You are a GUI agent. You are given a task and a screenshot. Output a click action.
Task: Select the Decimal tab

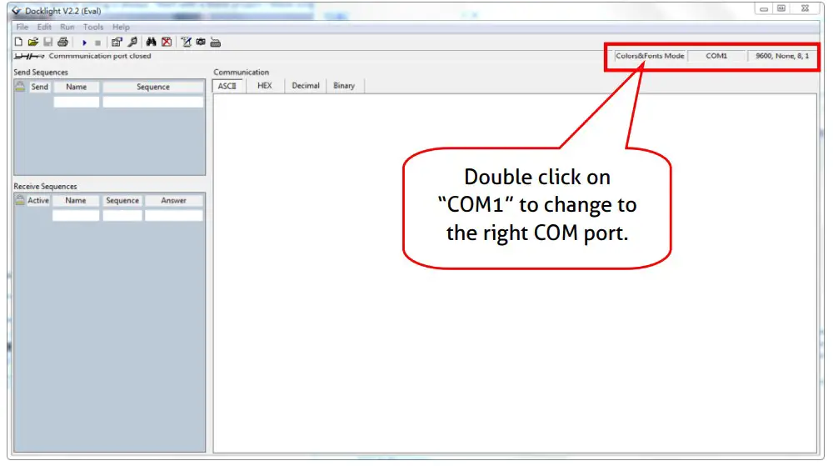coord(306,86)
